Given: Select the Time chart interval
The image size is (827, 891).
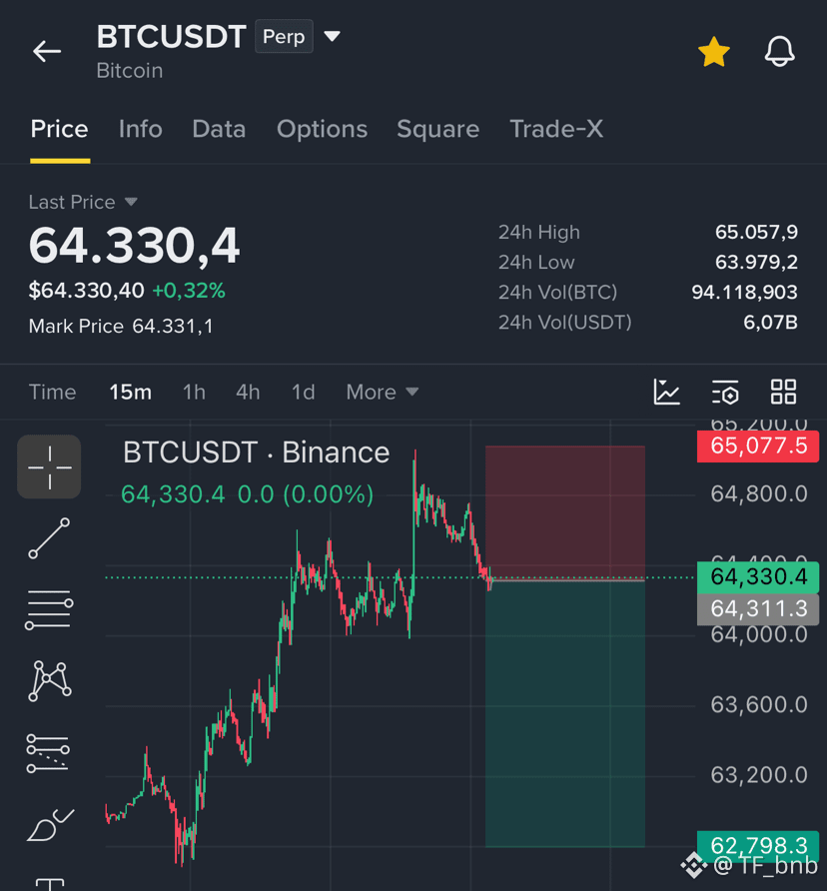Looking at the screenshot, I should coord(52,393).
